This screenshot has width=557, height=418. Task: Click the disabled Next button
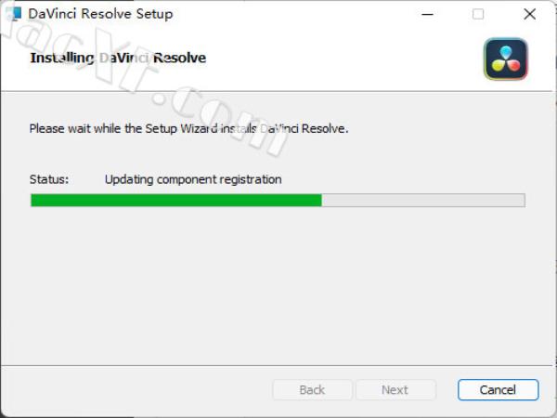pyautogui.click(x=395, y=390)
